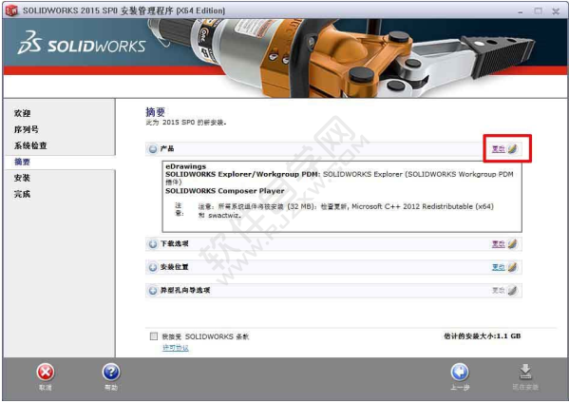
Task: Click the pencil icon in the 产品 row
Action: coord(512,148)
